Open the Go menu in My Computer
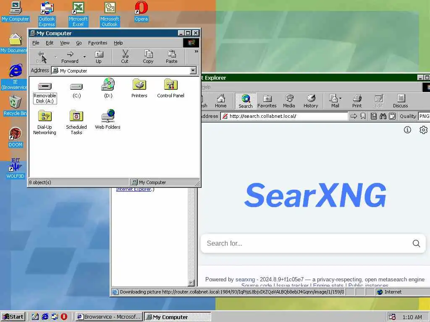Image resolution: width=430 pixels, height=322 pixels. coord(79,43)
